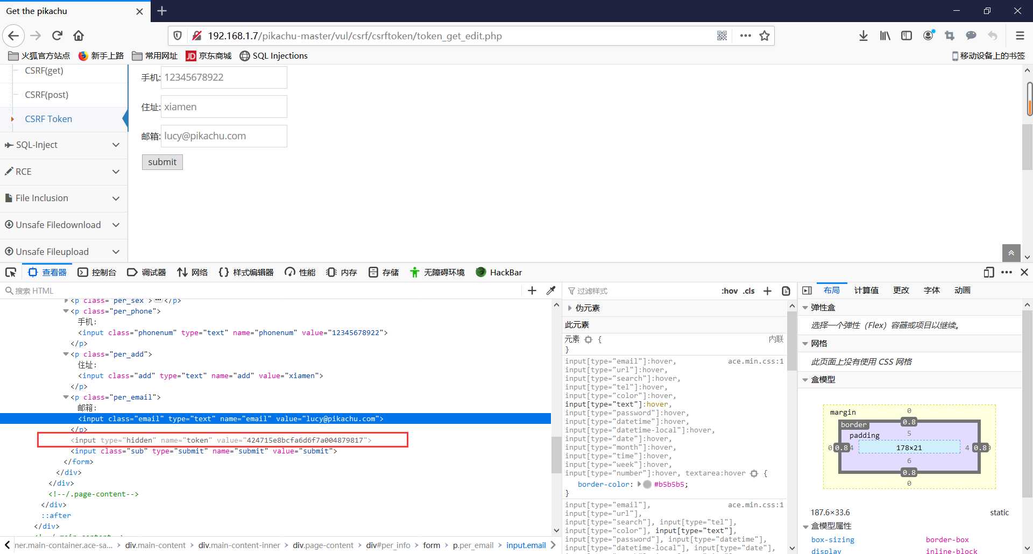Go back to the previous page

(x=13, y=36)
